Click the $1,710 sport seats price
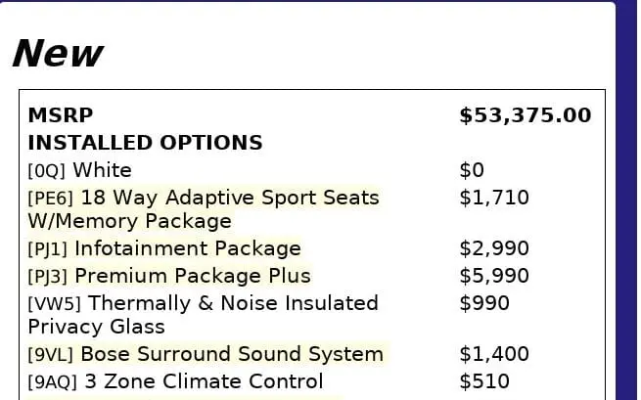Screen dimensions: 641x400 [x=494, y=198]
